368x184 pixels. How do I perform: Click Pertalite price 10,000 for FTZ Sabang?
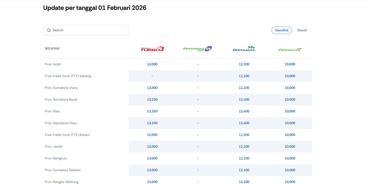pos(290,76)
